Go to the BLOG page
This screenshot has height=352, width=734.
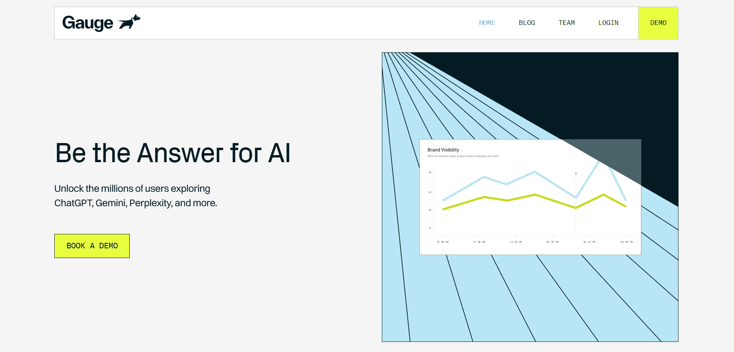coord(527,23)
